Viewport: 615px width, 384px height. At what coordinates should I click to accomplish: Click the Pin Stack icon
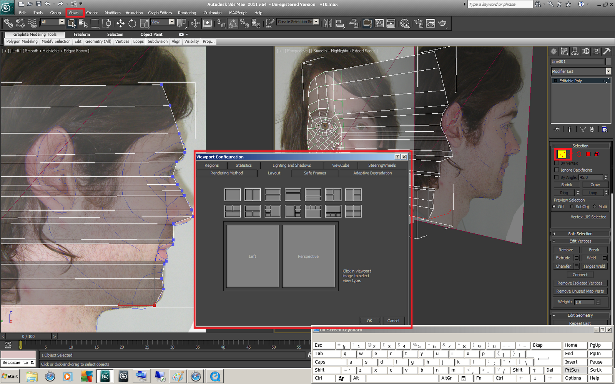tap(556, 129)
